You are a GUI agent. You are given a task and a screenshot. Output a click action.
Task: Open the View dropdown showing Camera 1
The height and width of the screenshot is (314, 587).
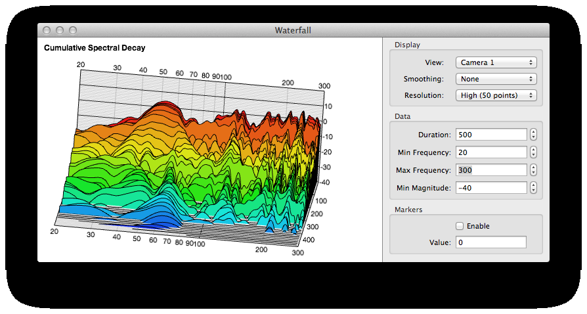(496, 62)
